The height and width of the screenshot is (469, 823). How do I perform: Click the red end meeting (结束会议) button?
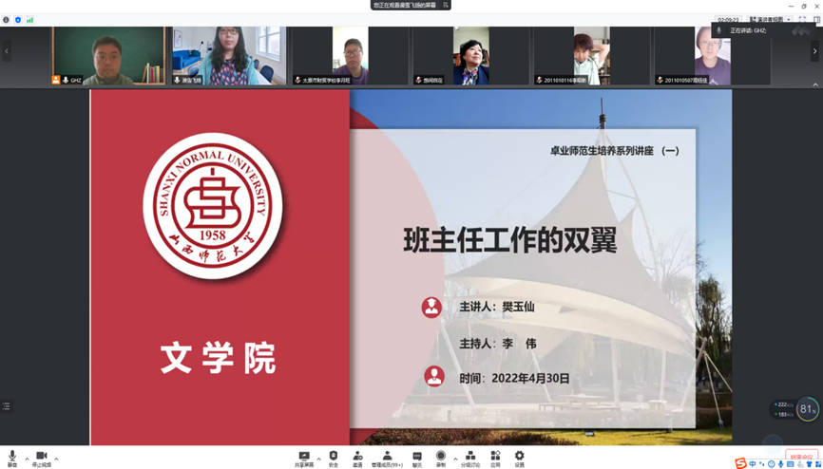(801, 456)
